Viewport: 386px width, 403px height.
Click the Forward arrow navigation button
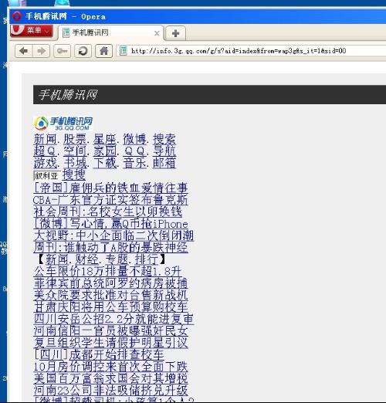pyautogui.click(x=41, y=51)
